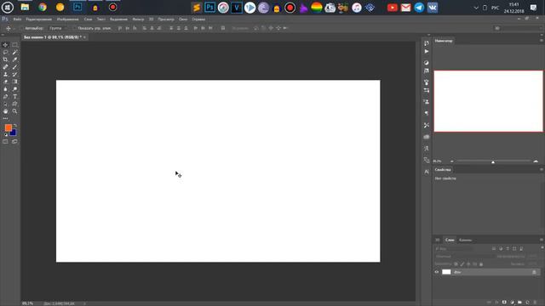Open the dark blue background color swatch
Viewport: 545px width, 306px height.
click(x=14, y=133)
